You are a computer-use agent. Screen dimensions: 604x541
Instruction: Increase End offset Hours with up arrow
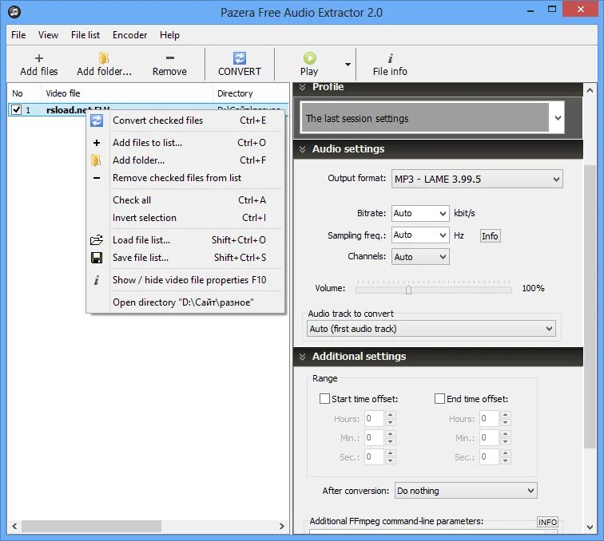506,414
